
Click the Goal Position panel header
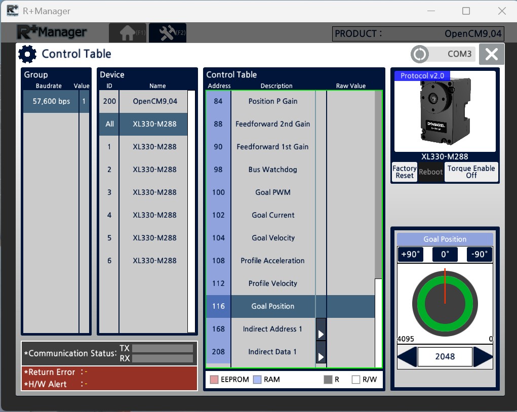pyautogui.click(x=445, y=239)
